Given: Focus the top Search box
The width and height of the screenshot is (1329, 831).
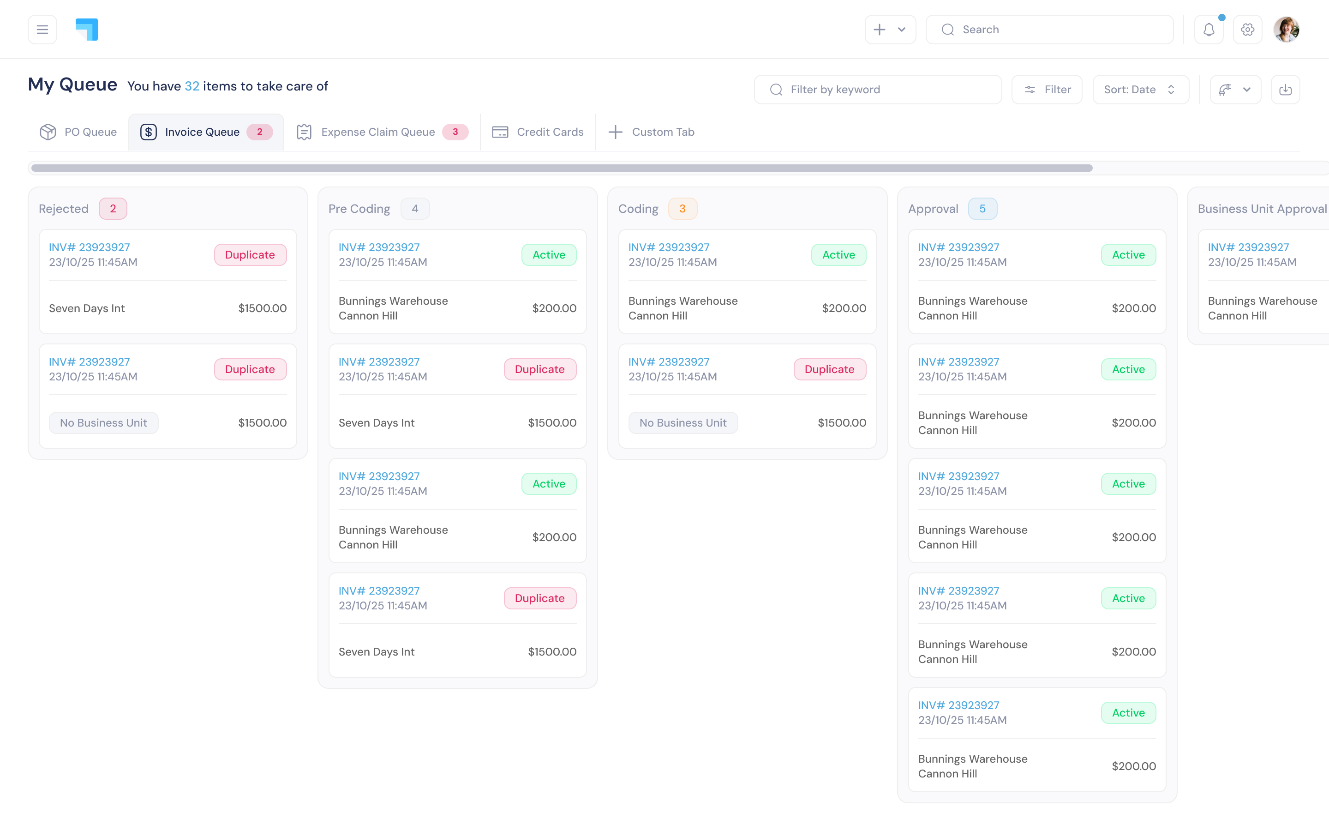Looking at the screenshot, I should pos(1049,30).
